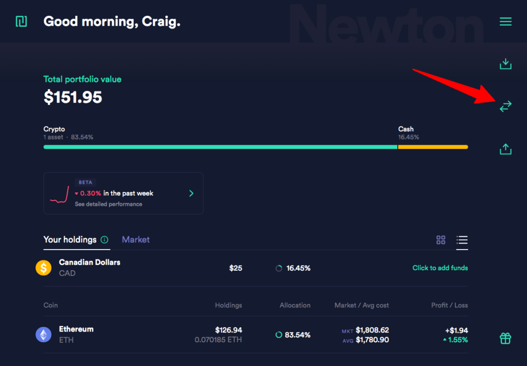Click the Profit / Loss header
Screen dimensions: 527x366
click(x=449, y=305)
